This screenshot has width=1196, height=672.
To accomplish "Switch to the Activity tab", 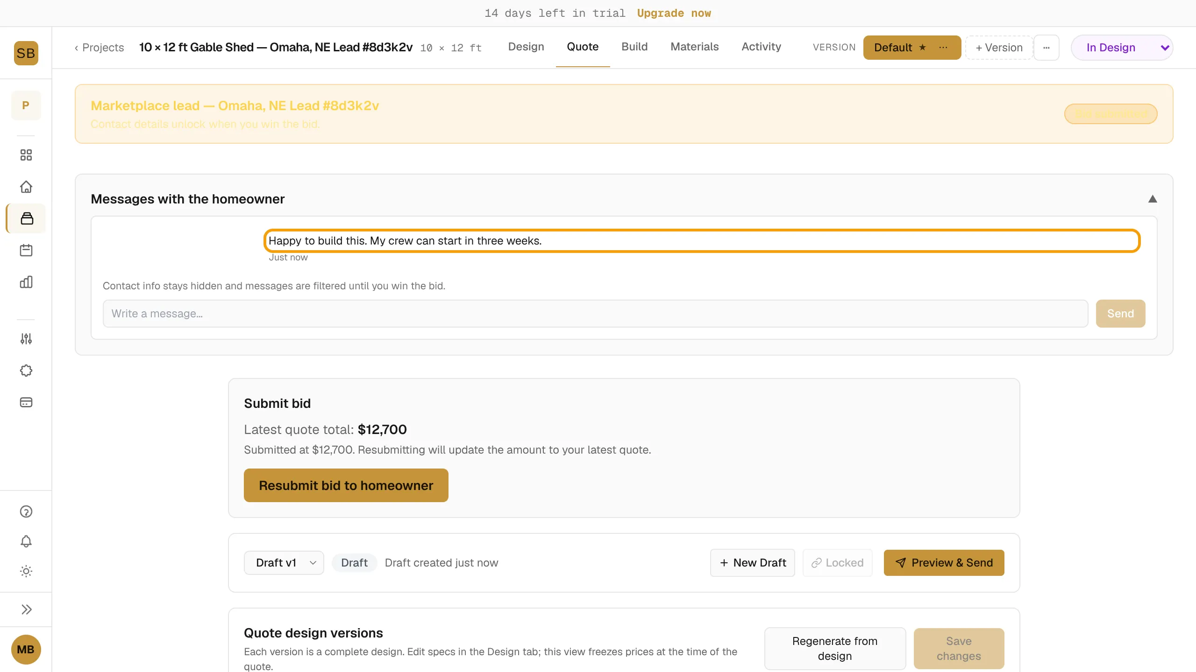I will (761, 47).
